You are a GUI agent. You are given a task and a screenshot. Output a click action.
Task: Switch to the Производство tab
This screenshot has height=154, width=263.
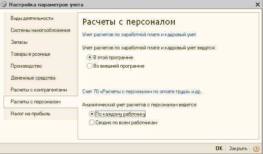[x=41, y=66]
